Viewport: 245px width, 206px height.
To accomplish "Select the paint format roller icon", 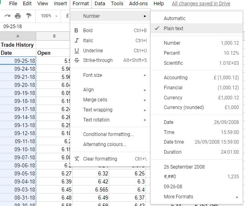I will coord(29,16).
